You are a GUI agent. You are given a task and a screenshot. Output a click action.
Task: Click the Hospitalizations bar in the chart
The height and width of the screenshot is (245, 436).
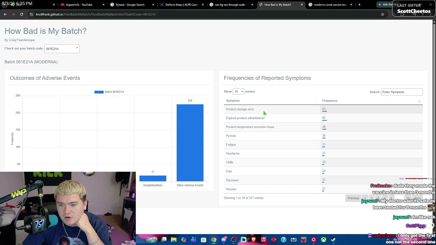pos(153,178)
